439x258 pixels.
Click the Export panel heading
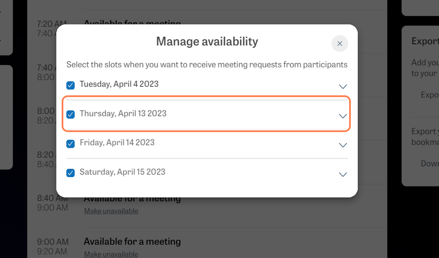tap(425, 41)
